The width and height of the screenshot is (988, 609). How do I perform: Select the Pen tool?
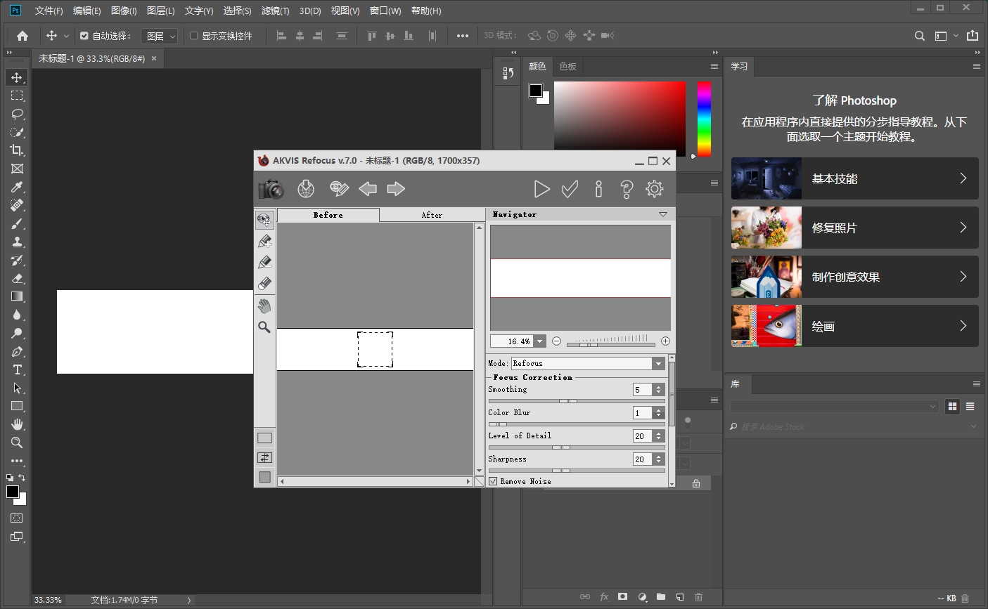coord(17,351)
